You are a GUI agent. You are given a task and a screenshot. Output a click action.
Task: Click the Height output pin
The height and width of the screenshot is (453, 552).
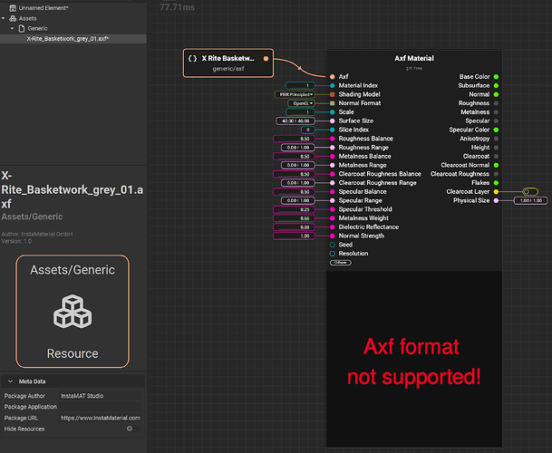point(496,148)
